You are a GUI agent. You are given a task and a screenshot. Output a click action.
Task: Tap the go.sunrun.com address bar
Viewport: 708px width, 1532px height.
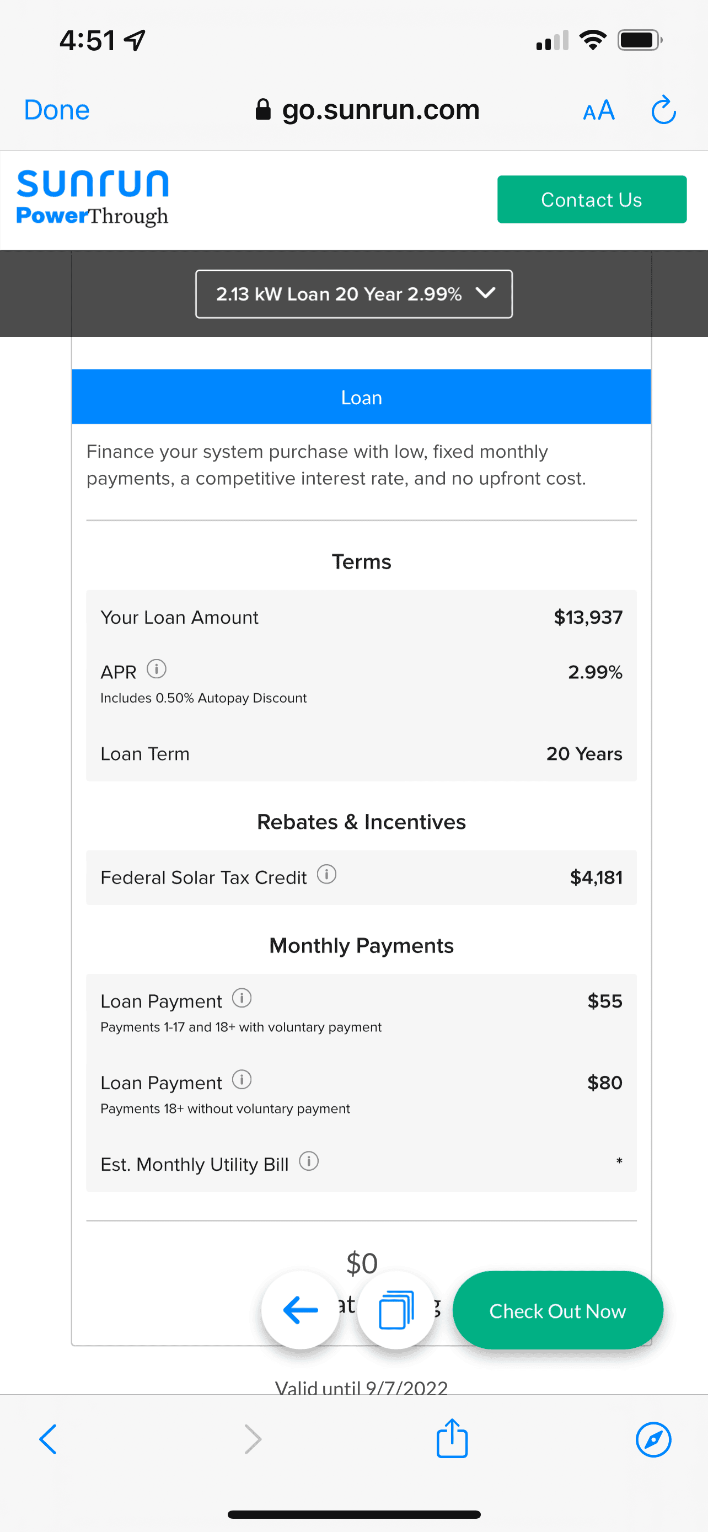point(367,109)
